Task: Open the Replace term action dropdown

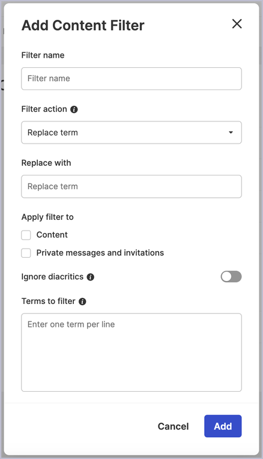Action: [131, 133]
